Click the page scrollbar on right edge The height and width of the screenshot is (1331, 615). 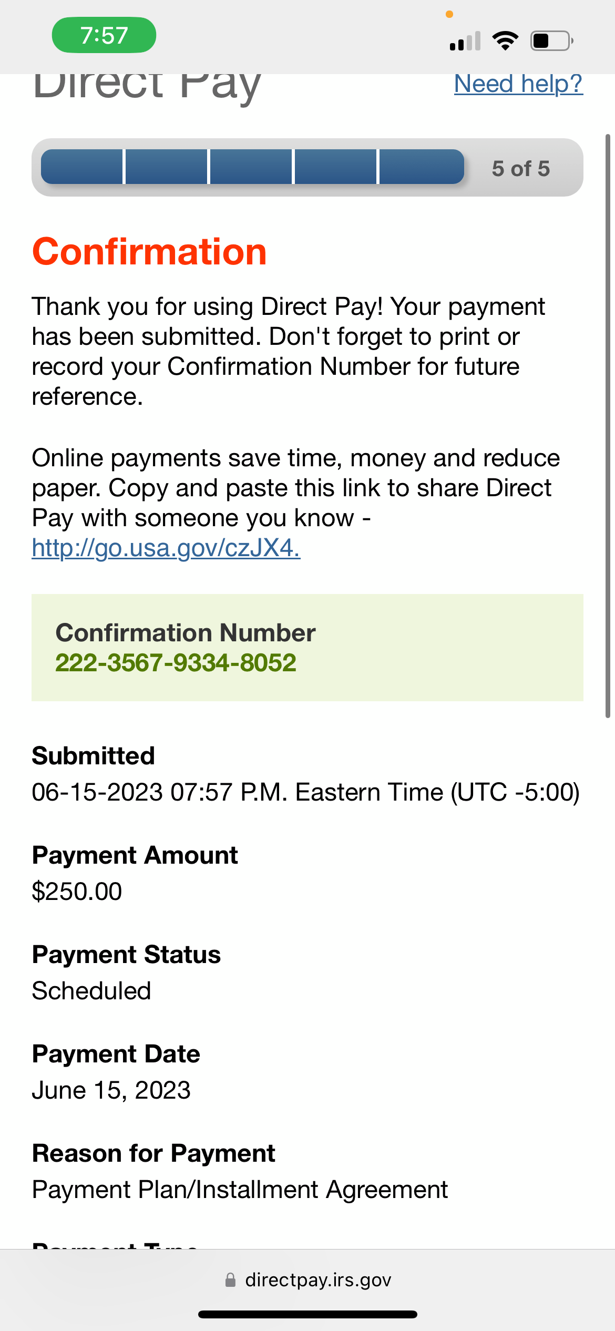coord(608,426)
